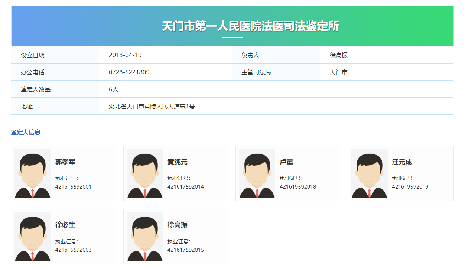Click the 鉴定人信息 section heading
This screenshot has width=475, height=270.
26,132
